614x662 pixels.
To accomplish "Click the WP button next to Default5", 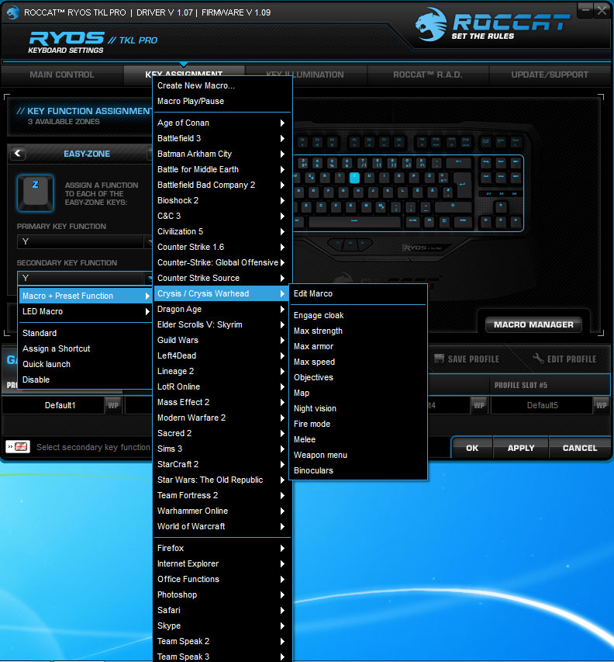I will click(601, 405).
